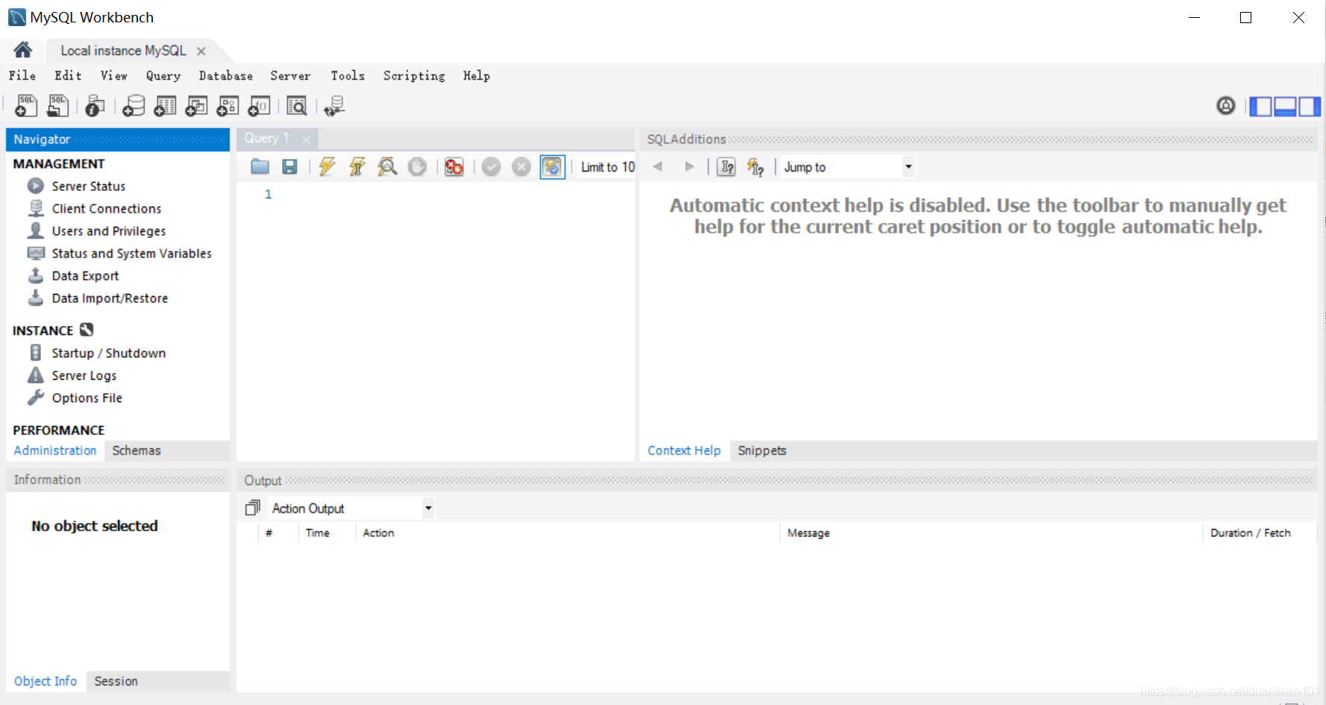Open the View menu
Viewport: 1326px width, 705px height.
pyautogui.click(x=114, y=75)
